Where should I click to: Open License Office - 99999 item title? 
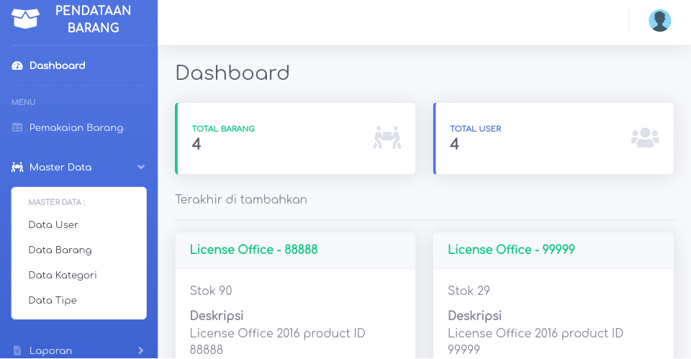pos(512,250)
